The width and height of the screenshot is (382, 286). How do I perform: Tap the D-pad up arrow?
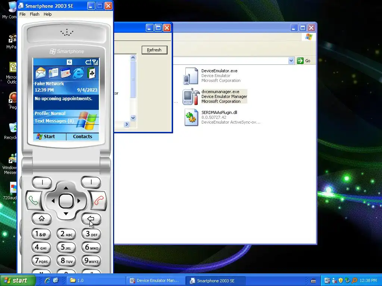pos(66,188)
